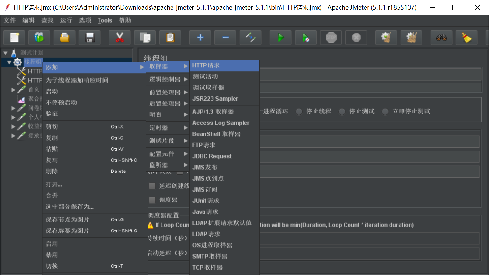Screen dimensions: 489x275
Task: Select 为子线程添加响应时间 context item
Action: pyautogui.click(x=94, y=80)
